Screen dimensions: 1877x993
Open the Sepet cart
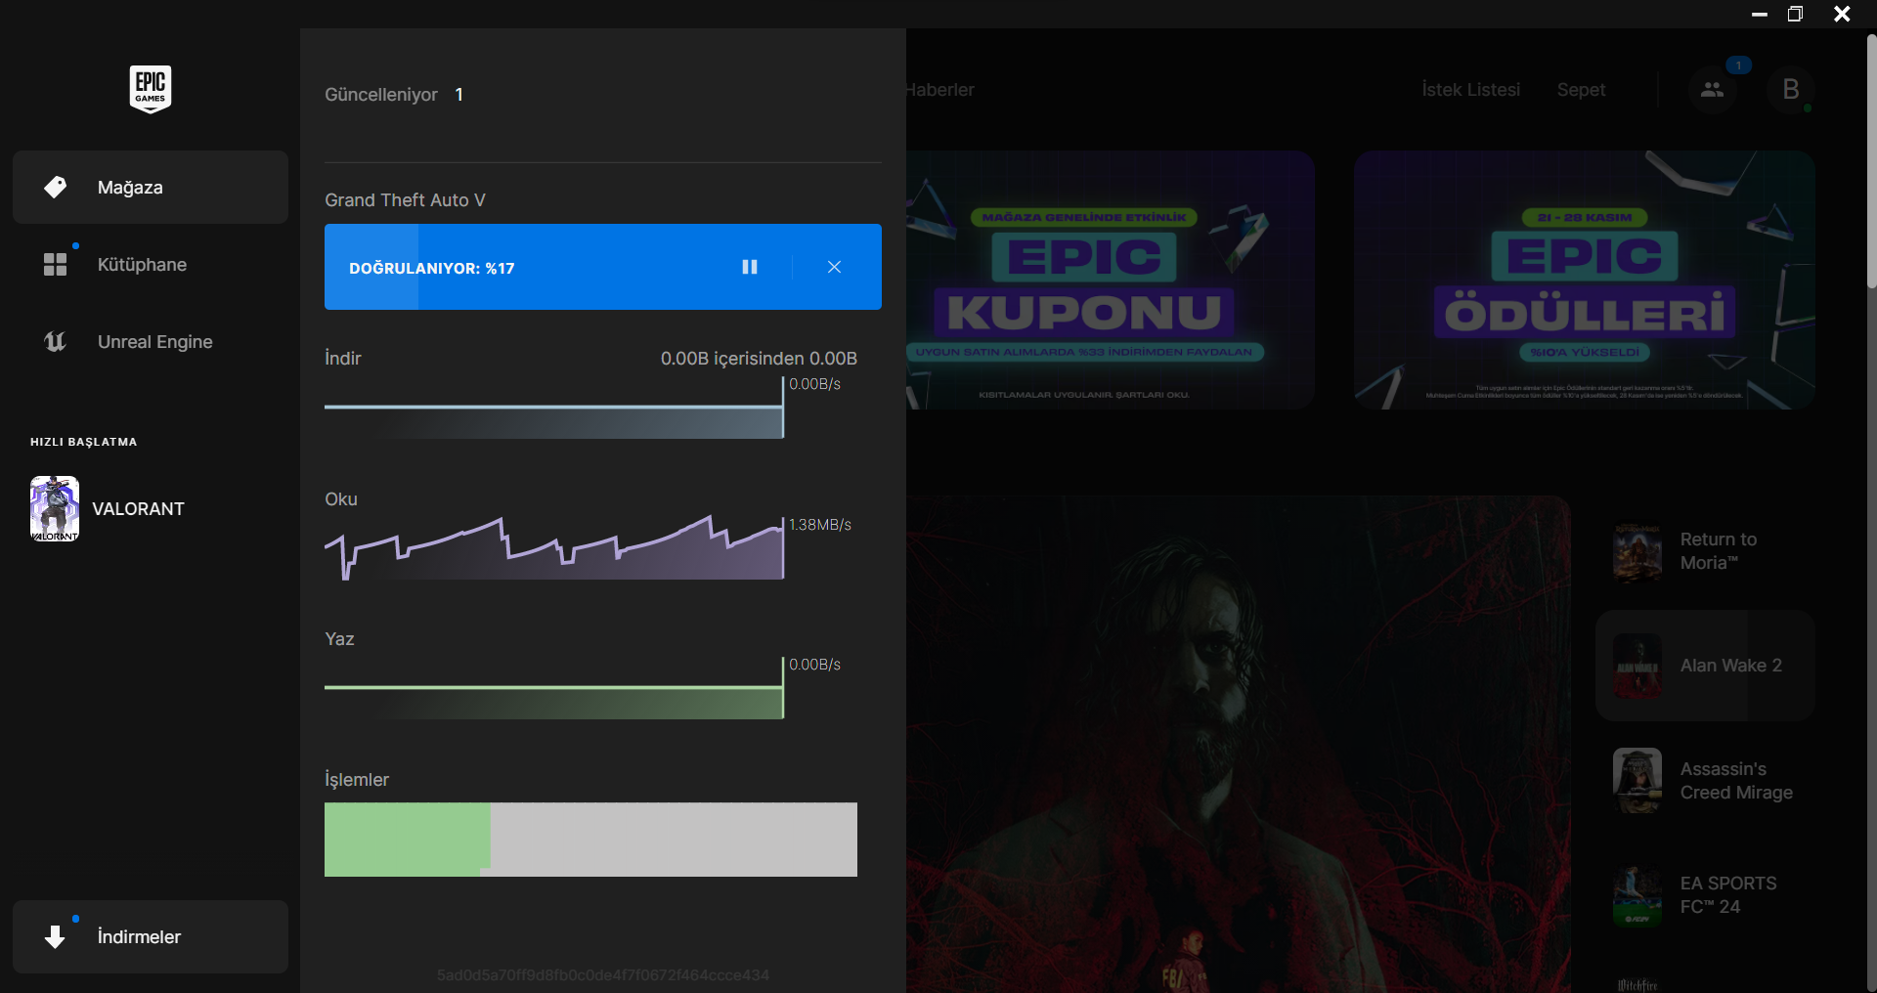pyautogui.click(x=1581, y=89)
